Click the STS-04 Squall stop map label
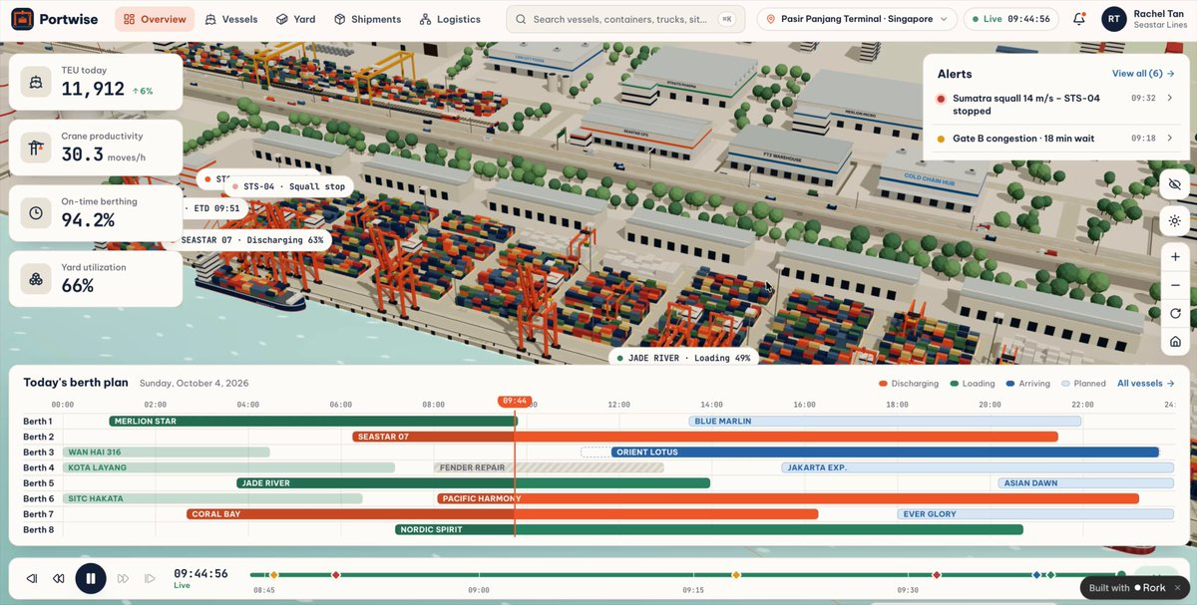1197x605 pixels. point(288,186)
